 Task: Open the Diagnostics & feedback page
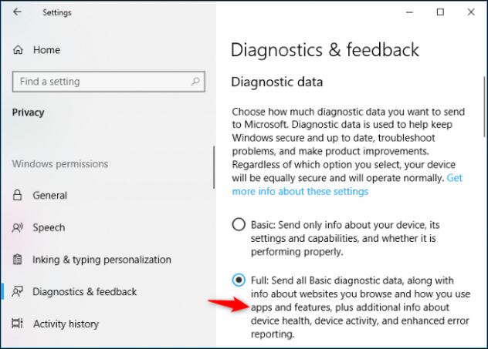click(x=84, y=292)
